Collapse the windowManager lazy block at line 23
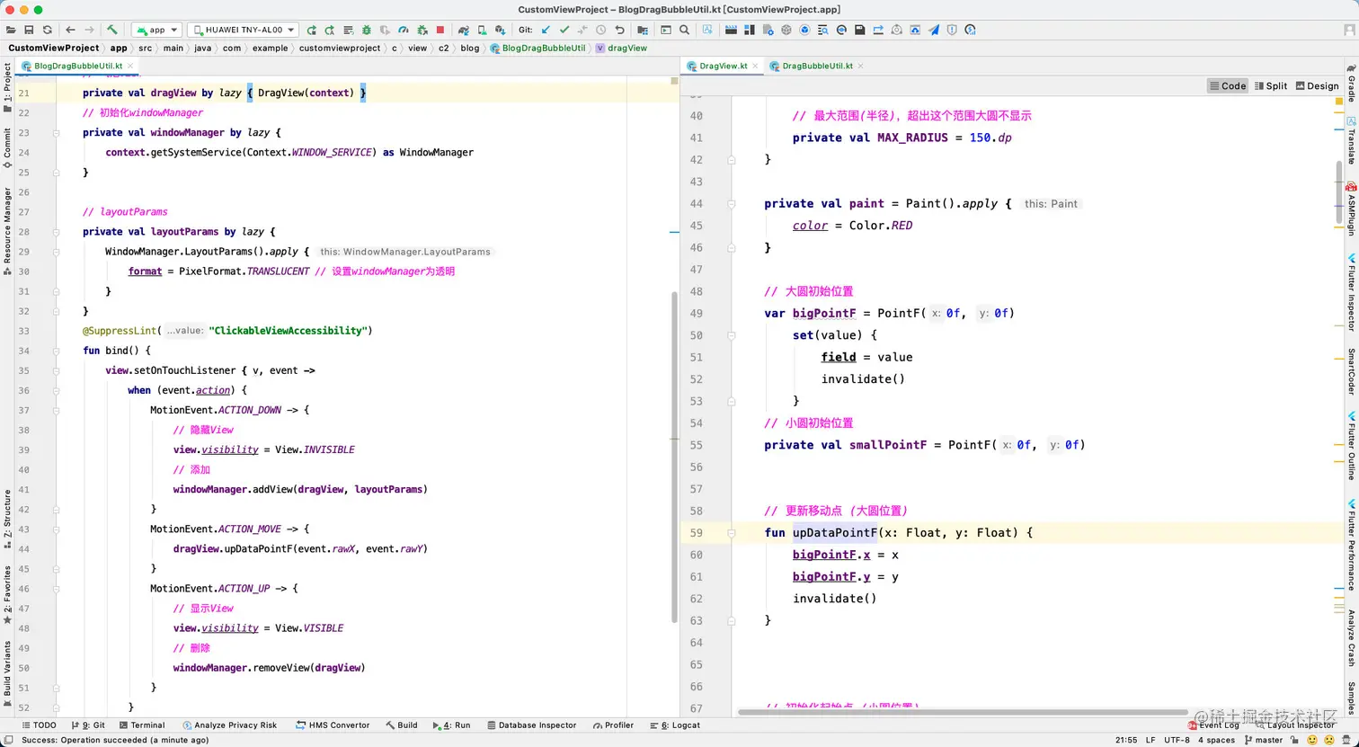Screen dimensions: 1359x747 (x=57, y=132)
